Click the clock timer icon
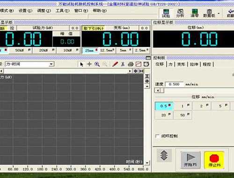The width and height of the screenshot is (234, 178). click(146, 64)
